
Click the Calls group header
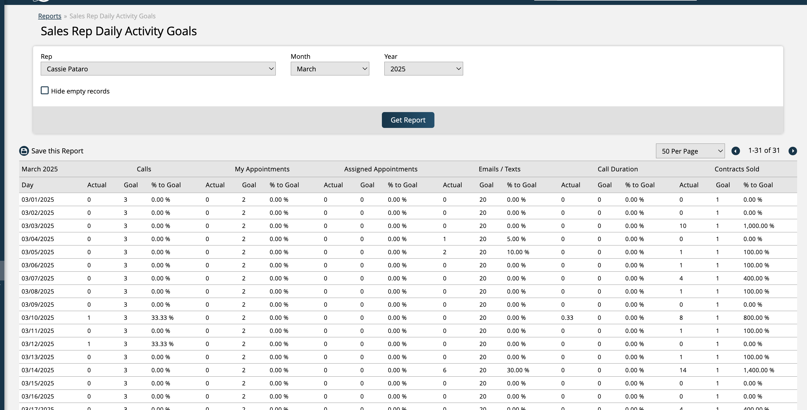coord(144,169)
